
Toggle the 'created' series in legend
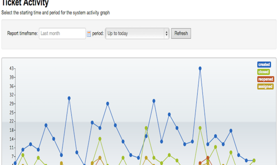point(264,65)
